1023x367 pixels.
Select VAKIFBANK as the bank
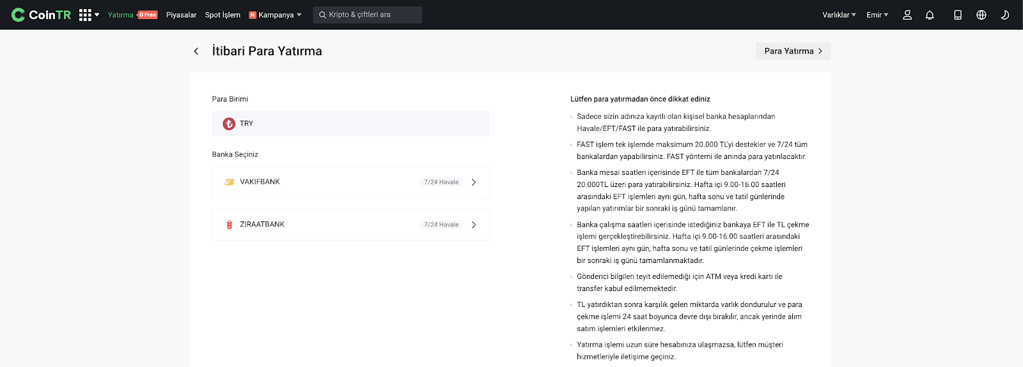tap(350, 182)
